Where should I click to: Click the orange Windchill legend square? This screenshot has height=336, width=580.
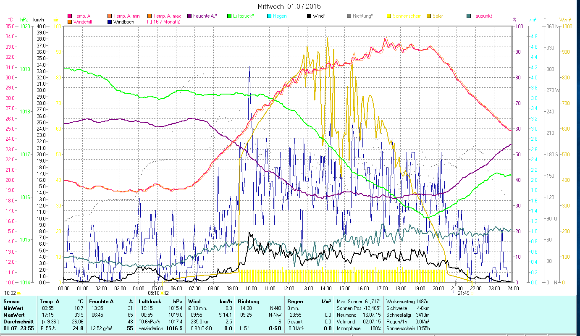pyautogui.click(x=70, y=22)
